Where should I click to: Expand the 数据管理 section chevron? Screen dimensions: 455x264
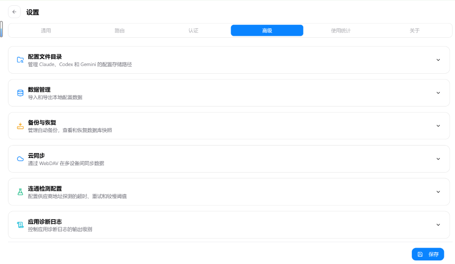[x=438, y=93]
